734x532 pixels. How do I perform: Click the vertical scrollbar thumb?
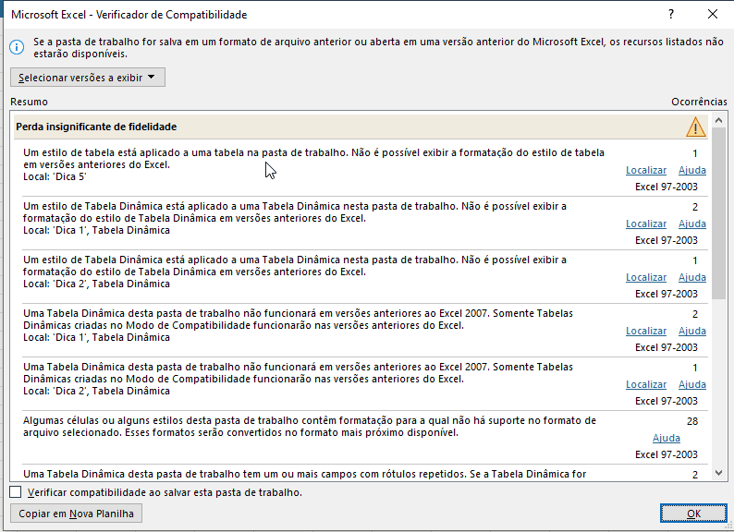718,214
